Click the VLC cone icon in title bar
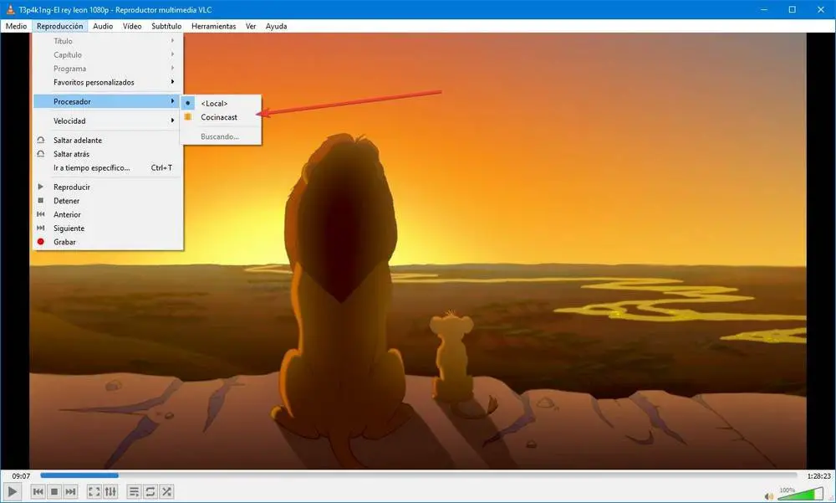This screenshot has width=836, height=503. [x=9, y=9]
